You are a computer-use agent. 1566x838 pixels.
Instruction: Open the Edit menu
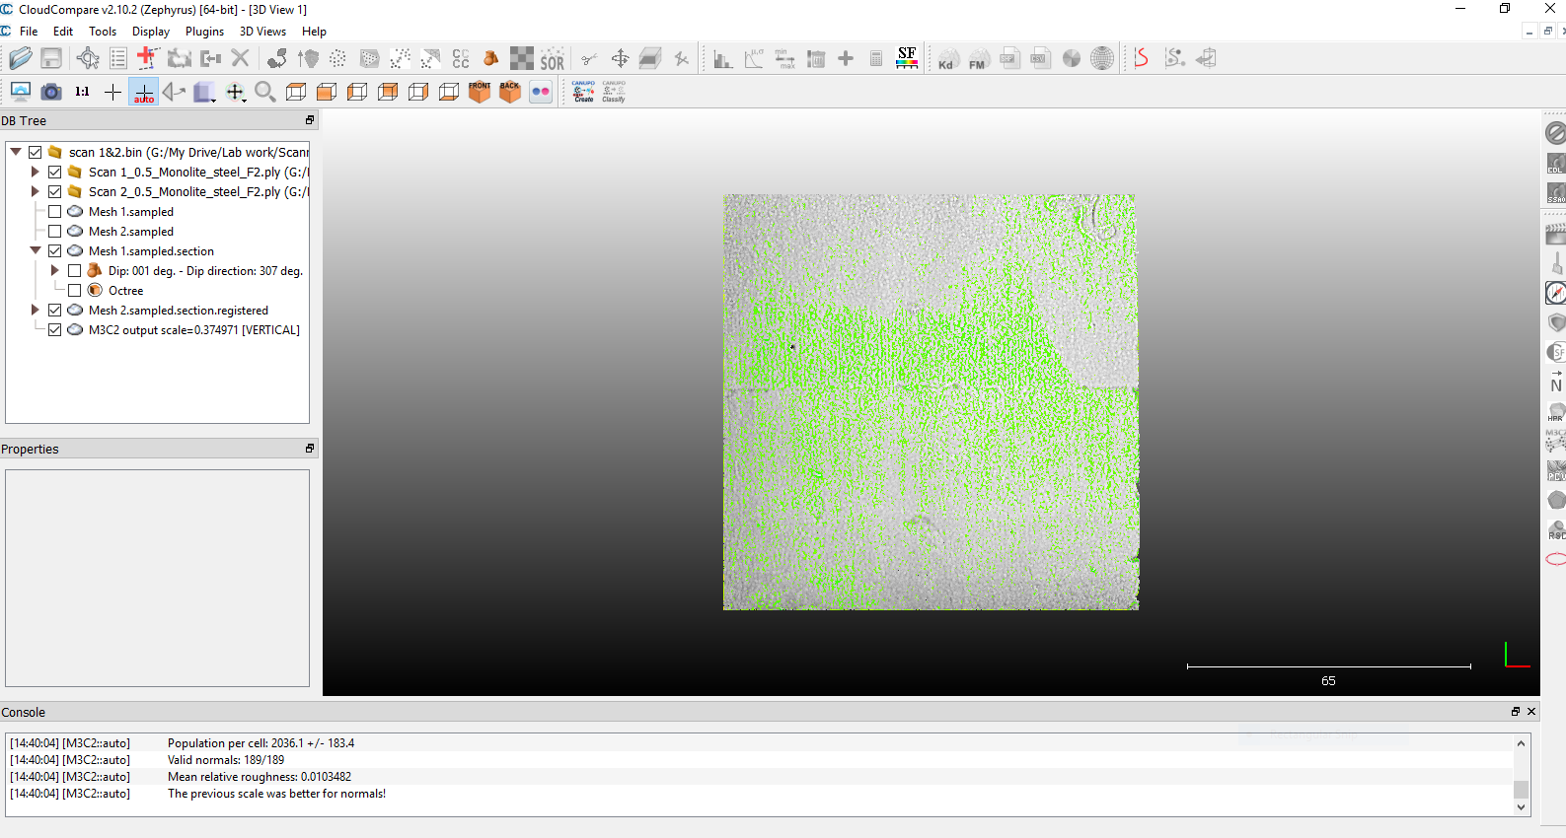point(63,32)
